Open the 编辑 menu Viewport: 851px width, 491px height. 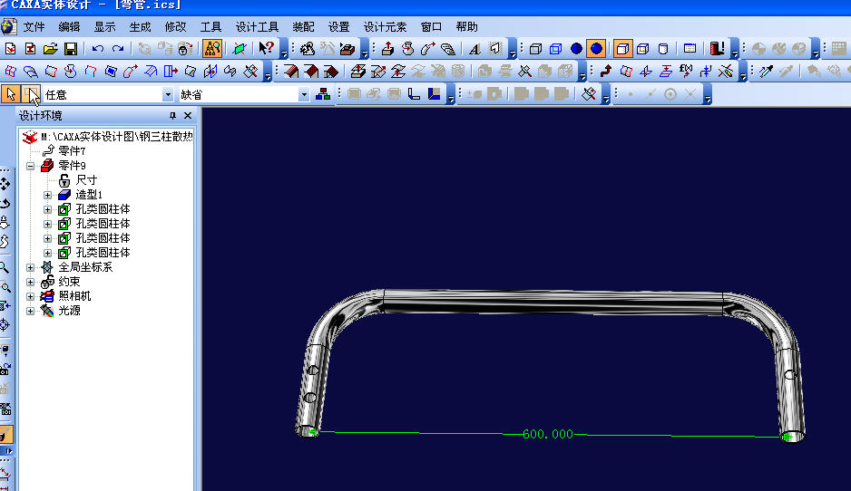[x=69, y=27]
